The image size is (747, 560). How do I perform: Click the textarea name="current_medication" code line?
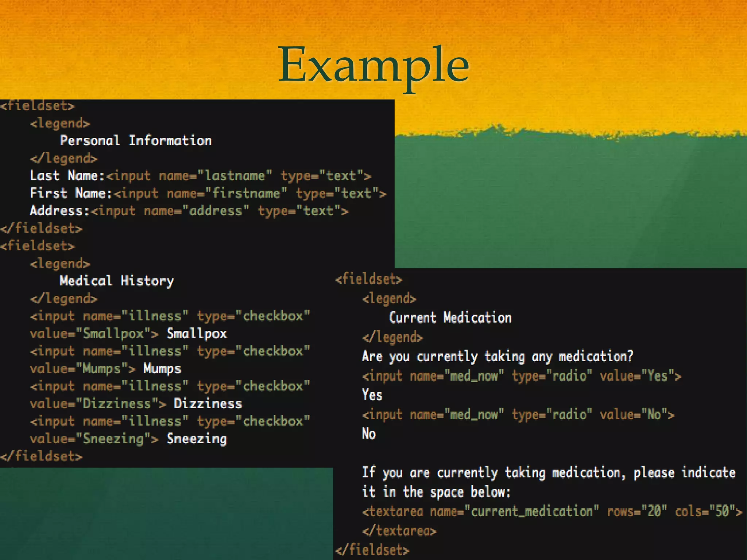click(552, 512)
